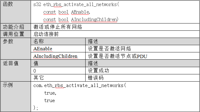Click the 'const bool AEnable' parameter line
The width and height of the screenshot is (200, 112).
click(67, 12)
